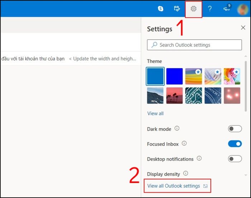This screenshot has height=198, width=251.
Task: Show info for Desktop notifications
Action: click(x=199, y=158)
